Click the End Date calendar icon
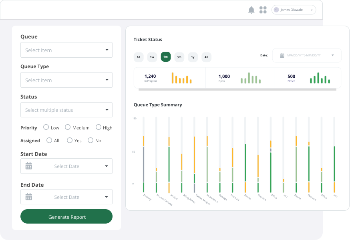The width and height of the screenshot is (350, 240). [x=29, y=197]
